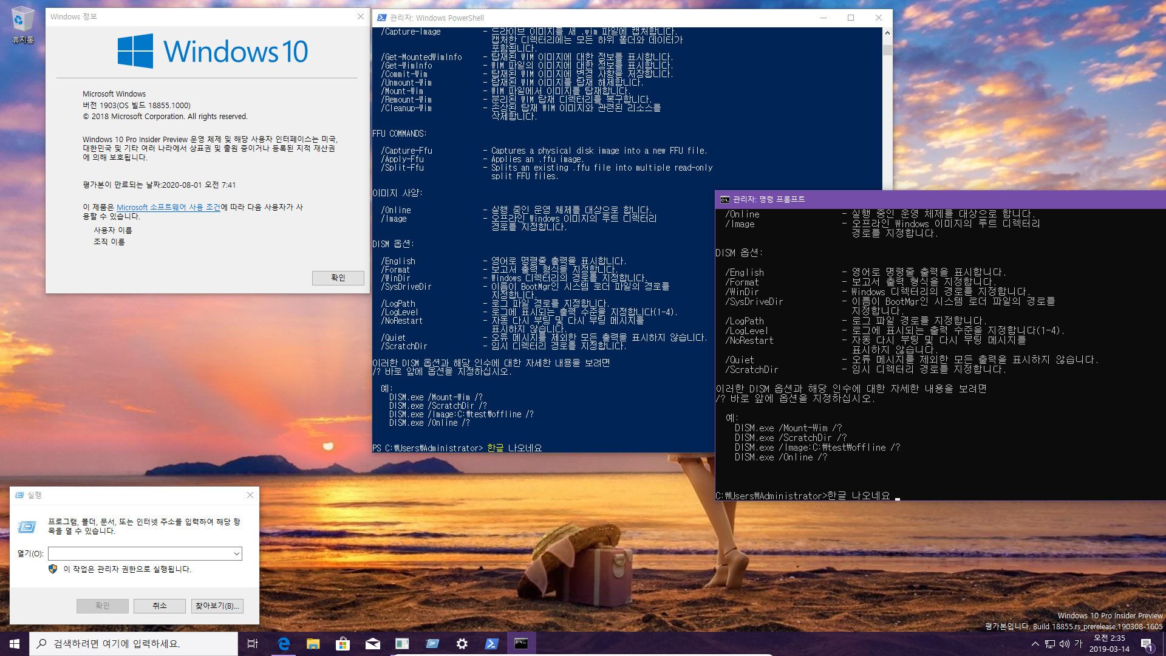The image size is (1166, 656).
Task: Click '/ScratchDir' option in cmd window
Action: (752, 370)
